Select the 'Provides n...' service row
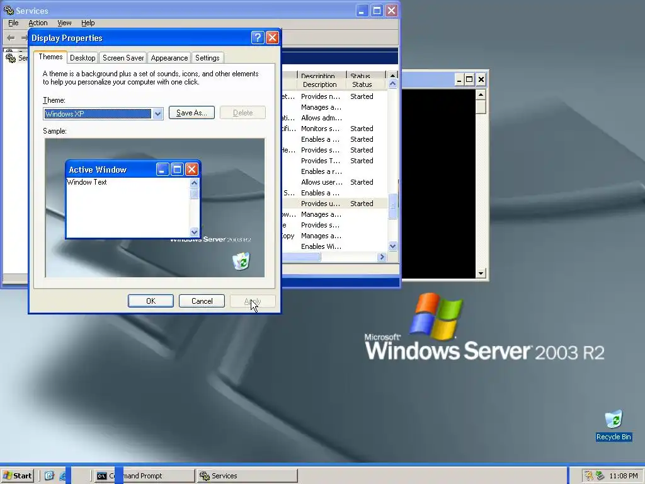The image size is (645, 484). 334,96
